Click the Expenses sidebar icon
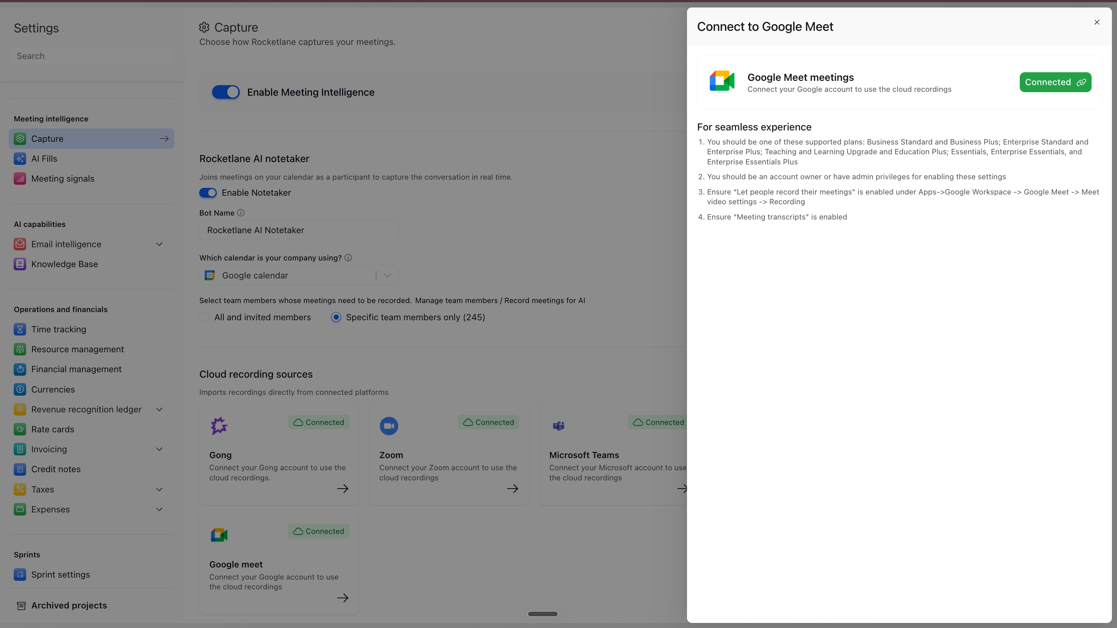The image size is (1117, 628). [x=20, y=509]
